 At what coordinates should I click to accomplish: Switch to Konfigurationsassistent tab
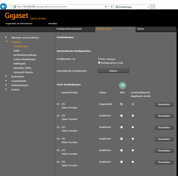69,29
